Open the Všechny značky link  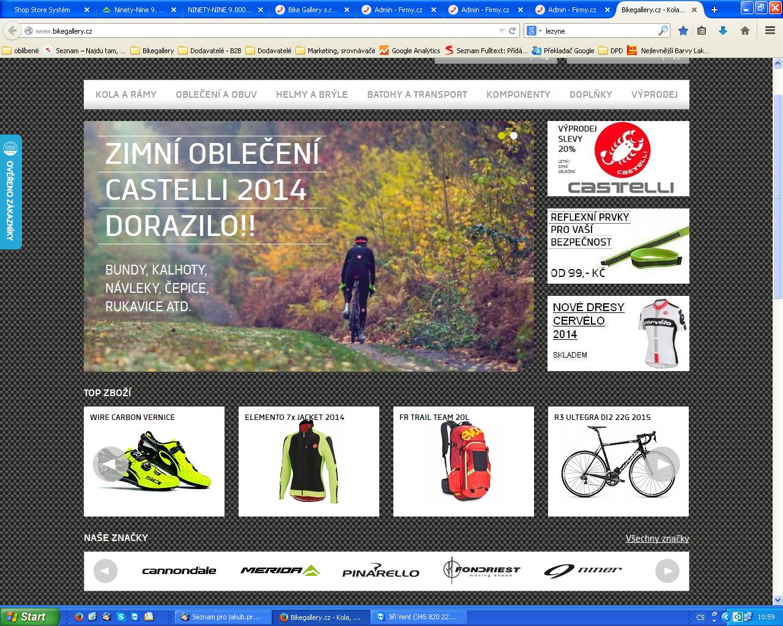(657, 539)
